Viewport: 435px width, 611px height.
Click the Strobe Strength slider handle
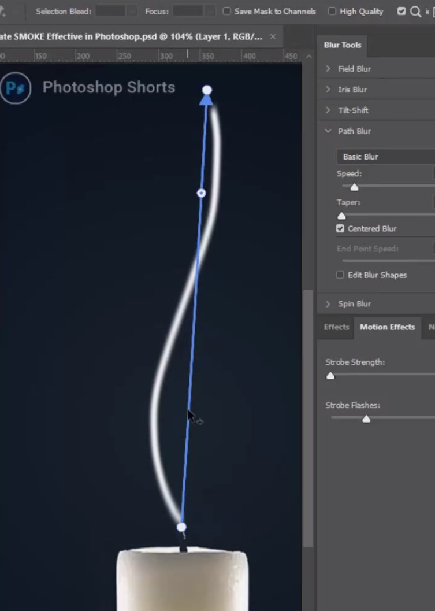(x=330, y=376)
